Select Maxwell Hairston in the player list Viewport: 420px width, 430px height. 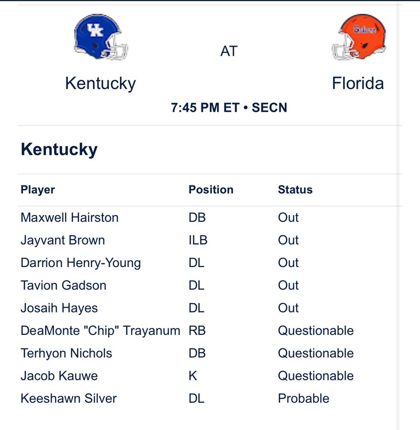click(x=70, y=217)
